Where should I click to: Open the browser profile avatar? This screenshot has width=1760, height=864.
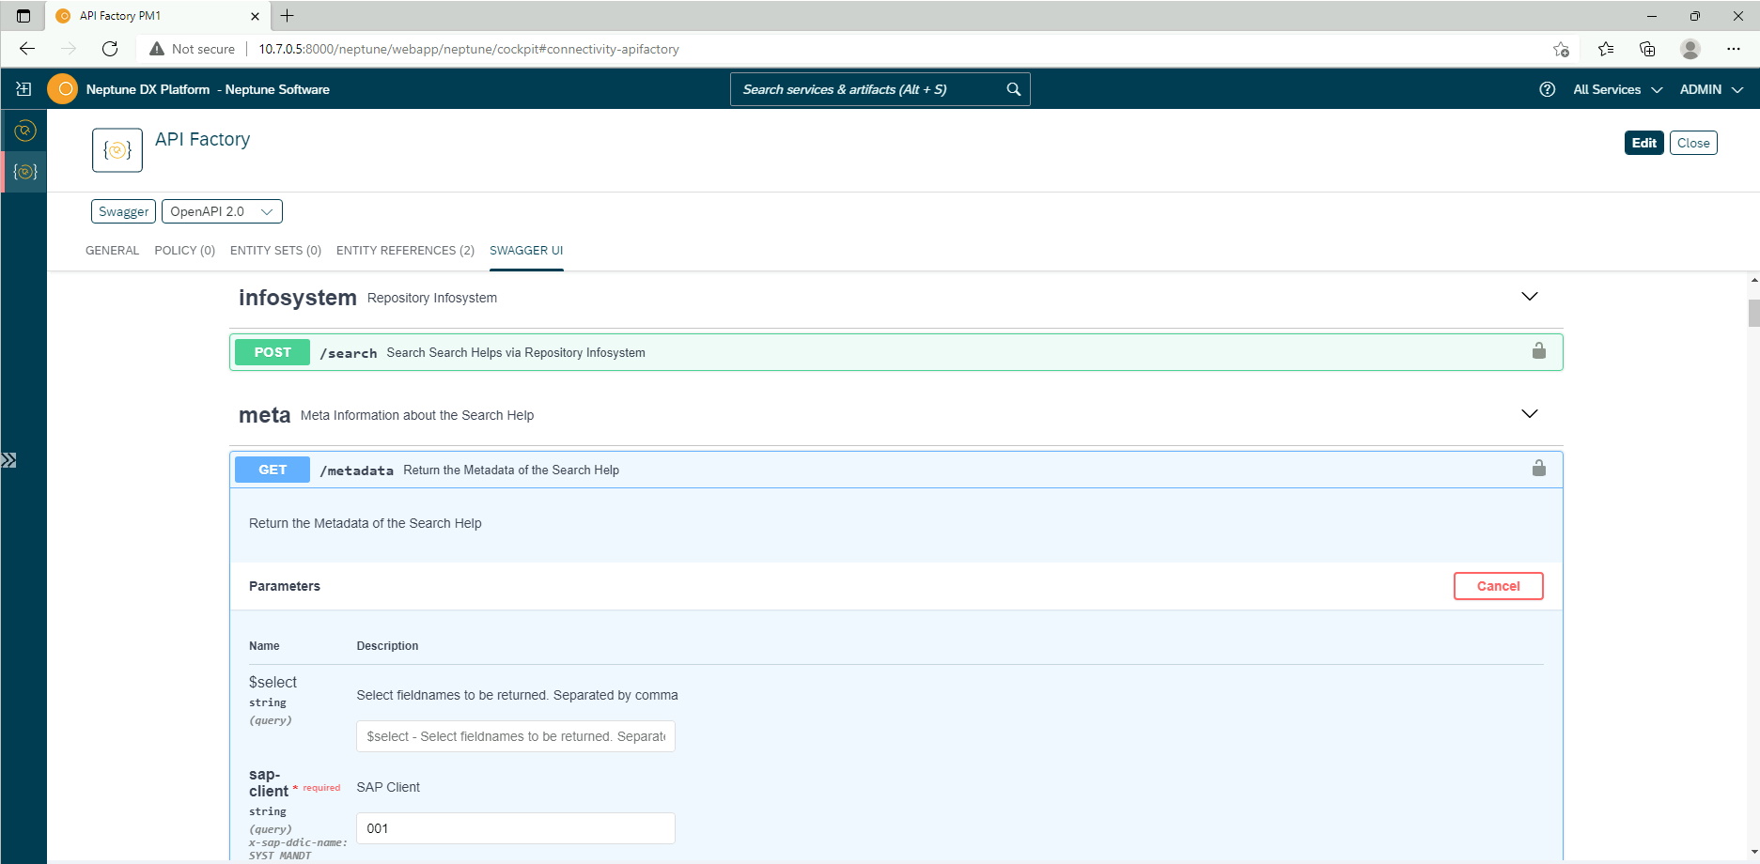point(1690,49)
